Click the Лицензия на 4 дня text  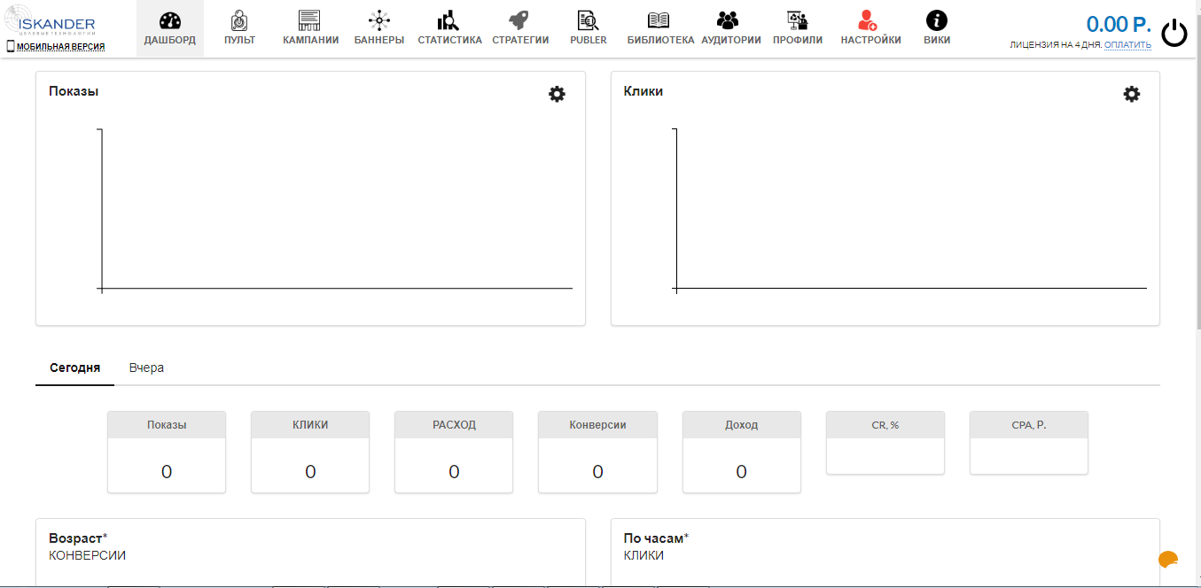tap(1056, 44)
